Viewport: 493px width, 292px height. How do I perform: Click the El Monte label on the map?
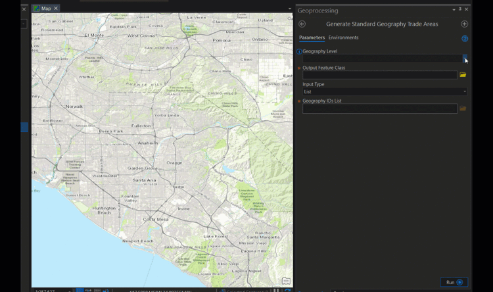94,36
